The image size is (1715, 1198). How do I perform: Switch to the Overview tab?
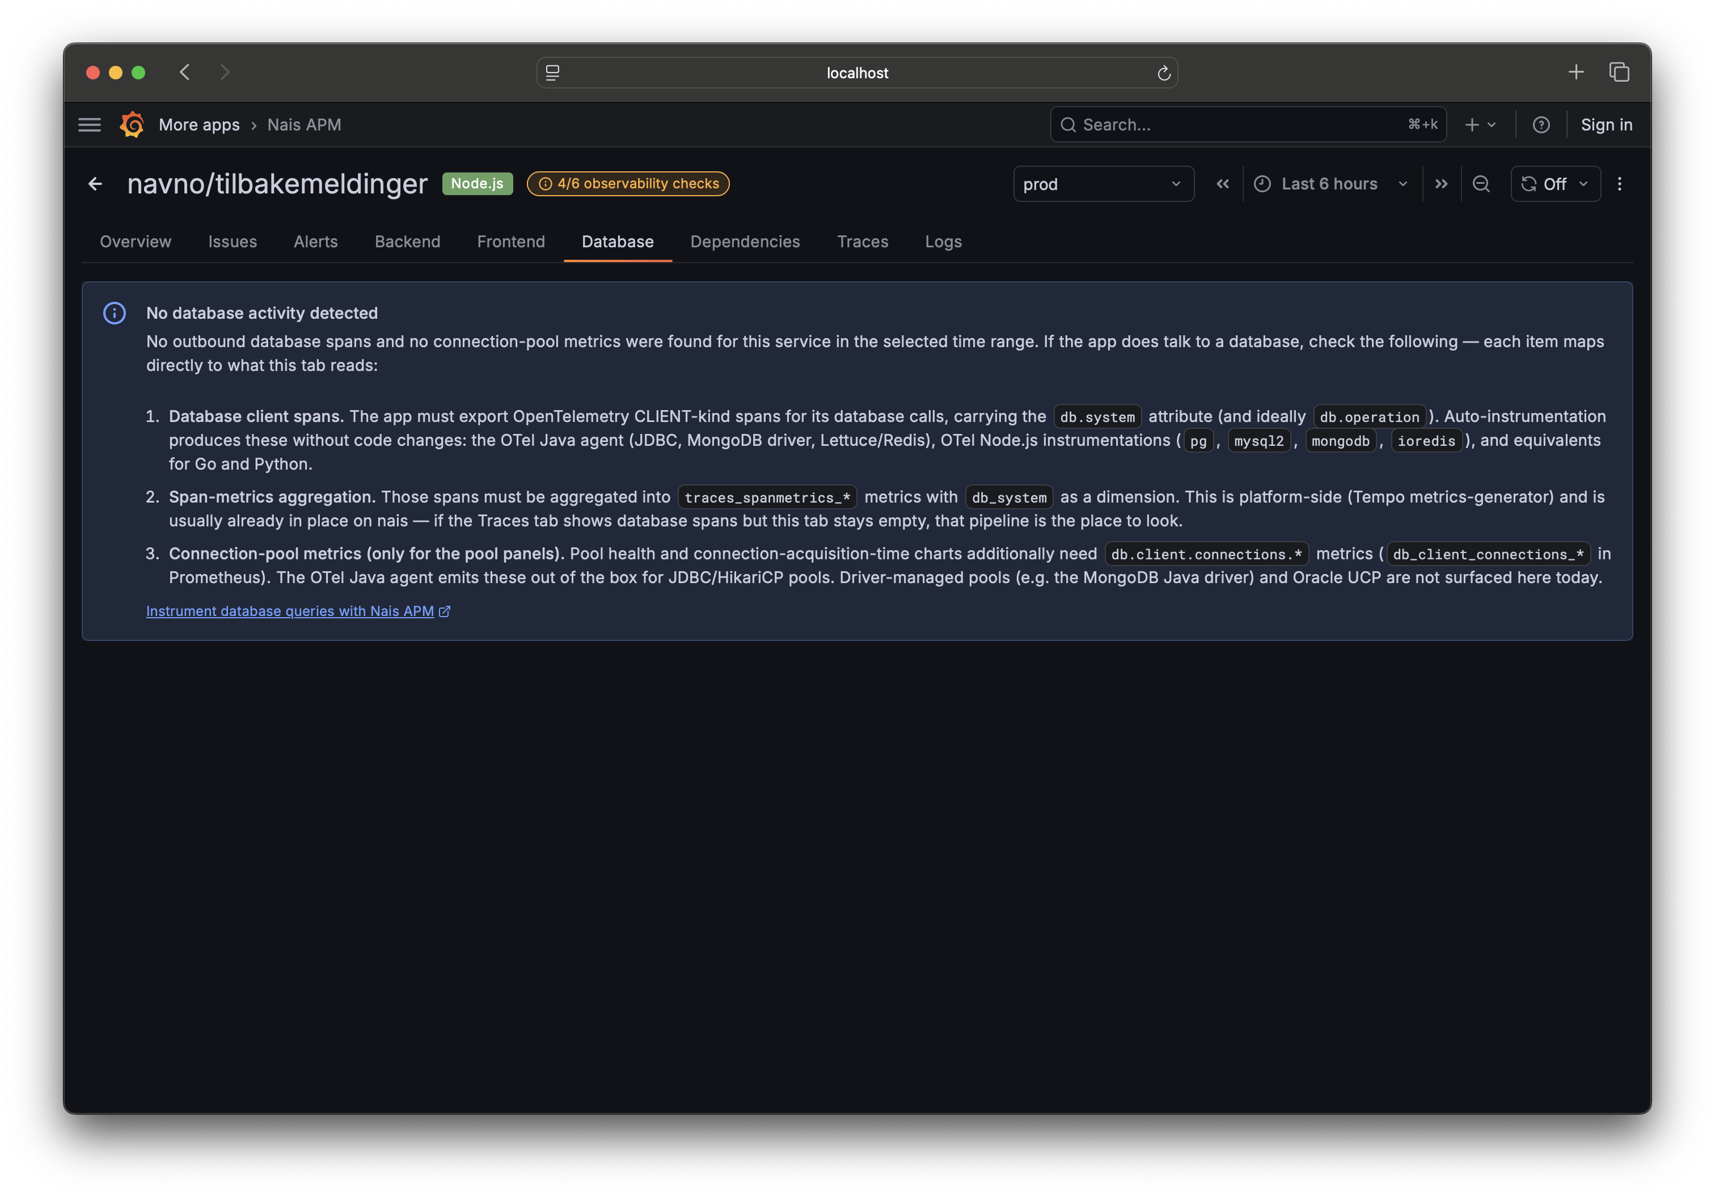tap(136, 241)
